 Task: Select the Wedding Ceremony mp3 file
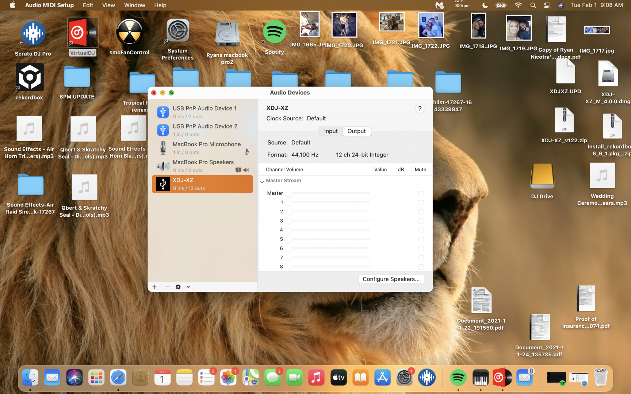602,184
